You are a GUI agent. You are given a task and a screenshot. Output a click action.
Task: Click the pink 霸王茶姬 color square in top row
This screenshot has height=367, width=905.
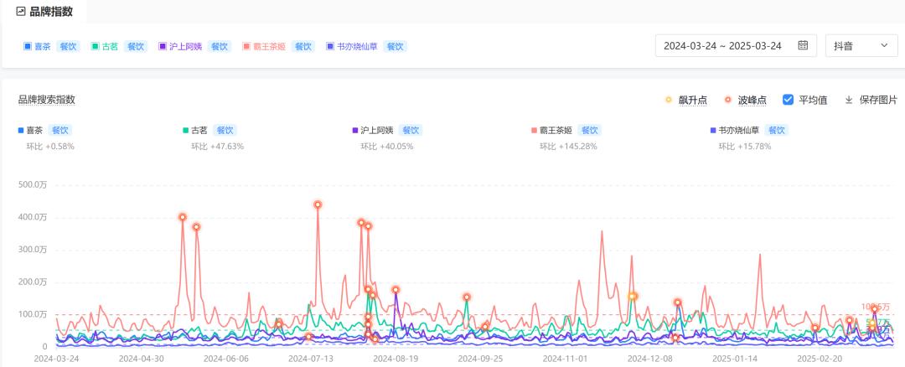pos(246,47)
